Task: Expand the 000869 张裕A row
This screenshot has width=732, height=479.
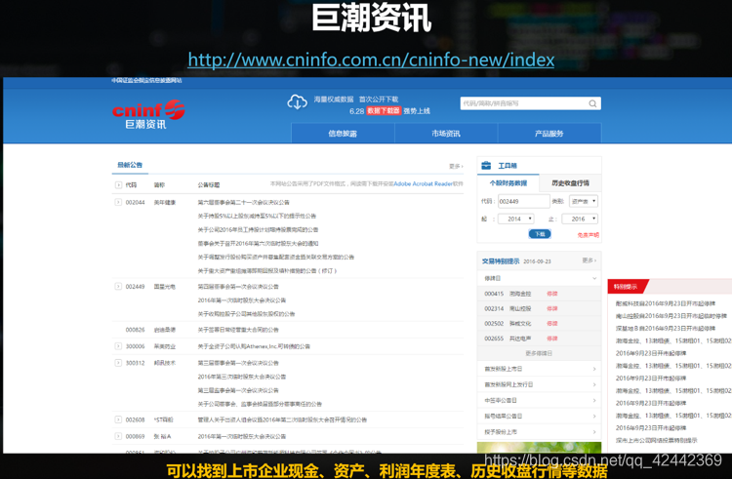Action: (x=118, y=436)
